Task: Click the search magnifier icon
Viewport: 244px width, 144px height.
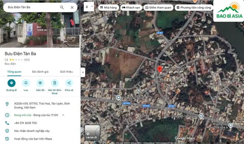Action: pos(62,7)
